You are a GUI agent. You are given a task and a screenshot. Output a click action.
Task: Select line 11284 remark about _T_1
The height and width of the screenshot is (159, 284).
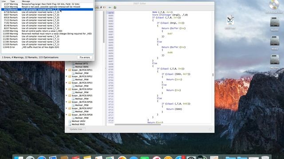[x=47, y=39]
